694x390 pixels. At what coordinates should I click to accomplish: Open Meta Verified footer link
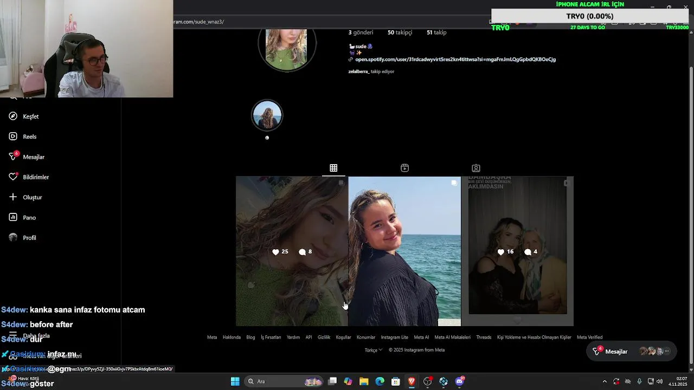pos(589,337)
